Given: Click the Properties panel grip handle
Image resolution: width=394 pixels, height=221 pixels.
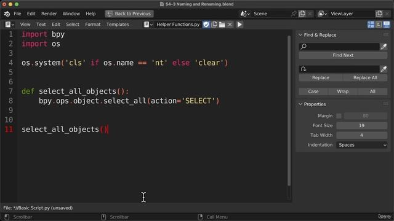Looking at the screenshot, I should pos(386,104).
